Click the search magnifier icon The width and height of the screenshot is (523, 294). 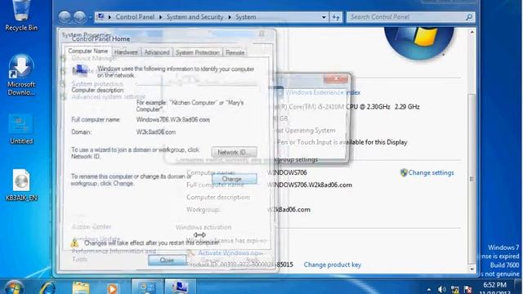468,17
